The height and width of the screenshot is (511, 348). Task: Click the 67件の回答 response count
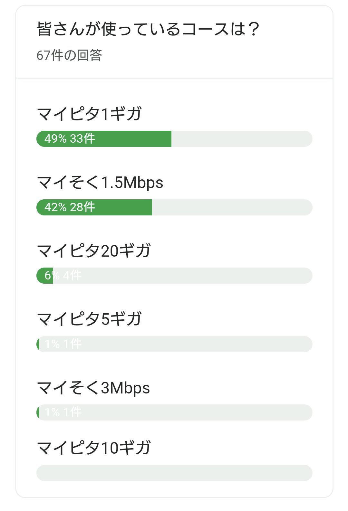[x=69, y=55]
